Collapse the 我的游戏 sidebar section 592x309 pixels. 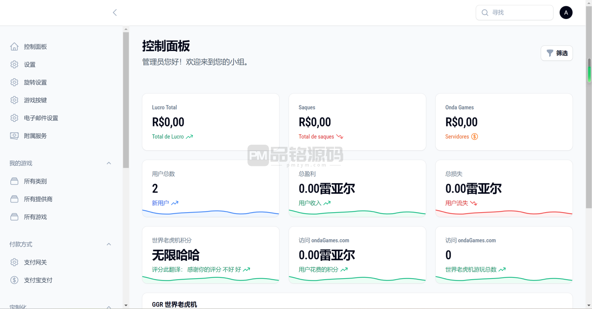pyautogui.click(x=109, y=163)
